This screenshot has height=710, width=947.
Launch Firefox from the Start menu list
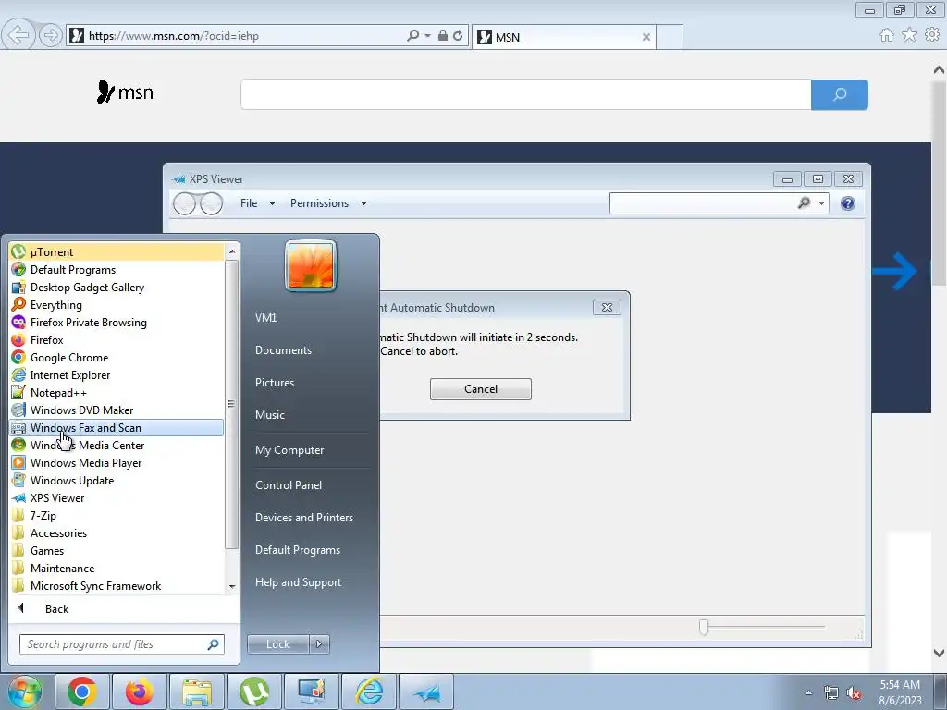click(117, 339)
